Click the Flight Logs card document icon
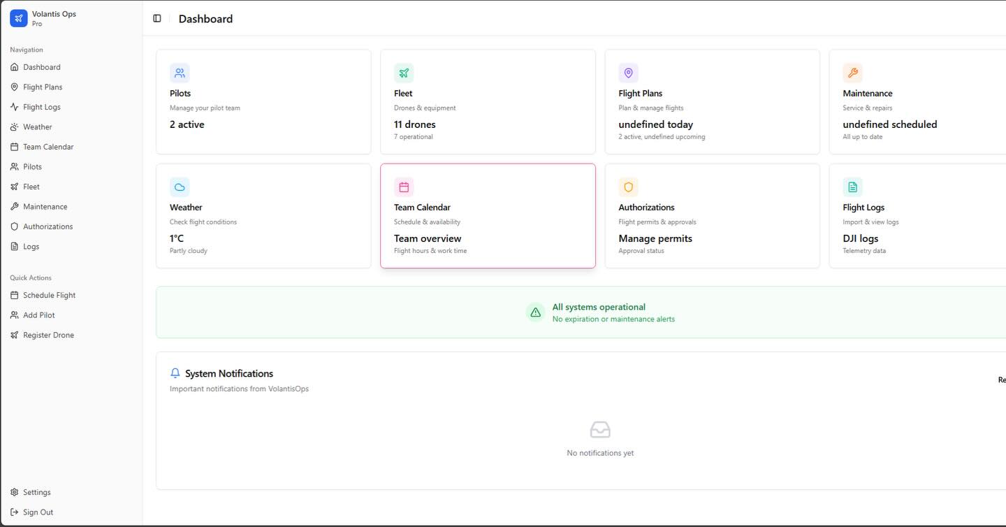This screenshot has height=527, width=1006. click(852, 187)
